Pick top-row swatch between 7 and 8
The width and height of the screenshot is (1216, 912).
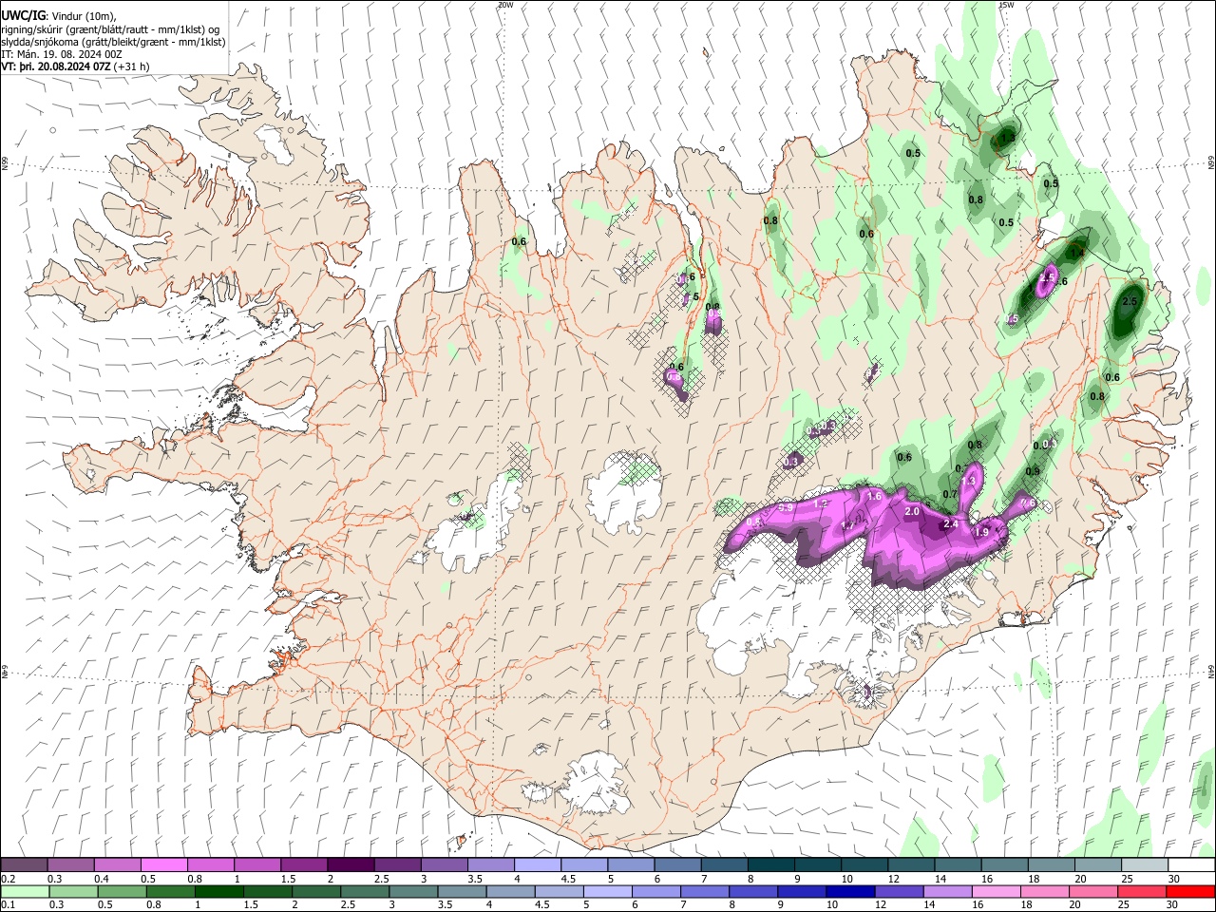pos(724,864)
